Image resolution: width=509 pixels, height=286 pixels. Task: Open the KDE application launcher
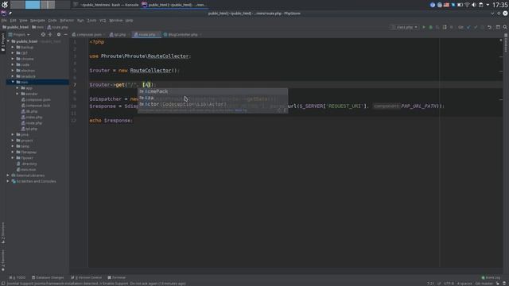tap(5, 5)
